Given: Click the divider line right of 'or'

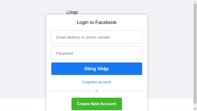Looking at the screenshot, I should click(x=123, y=91).
